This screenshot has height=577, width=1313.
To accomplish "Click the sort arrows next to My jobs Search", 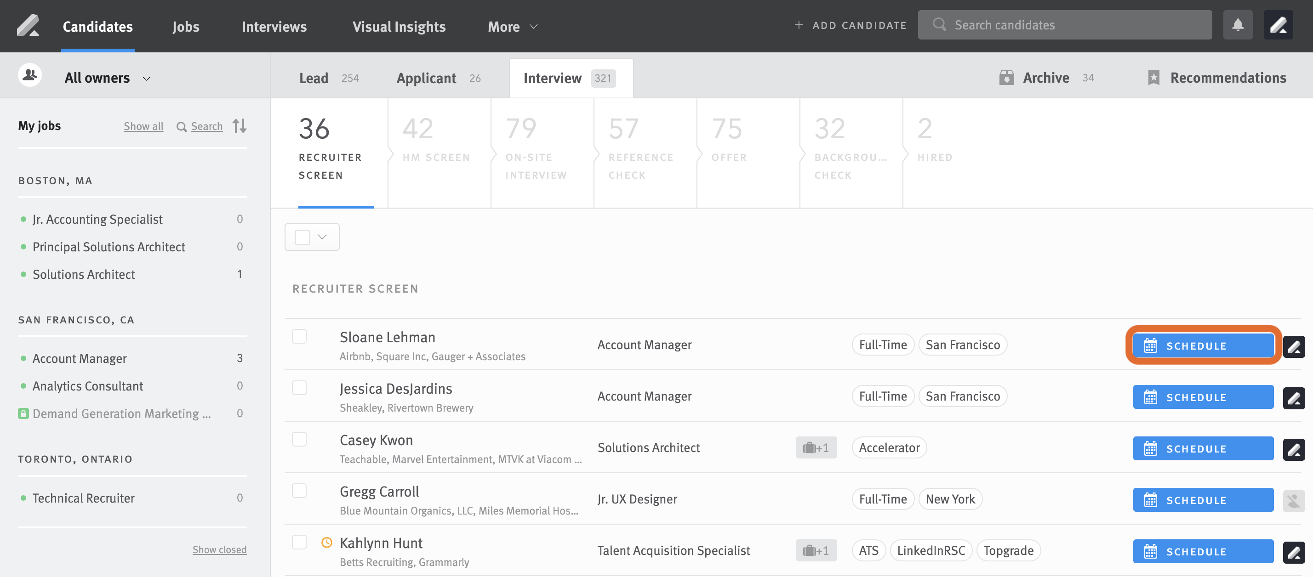I will (x=239, y=126).
